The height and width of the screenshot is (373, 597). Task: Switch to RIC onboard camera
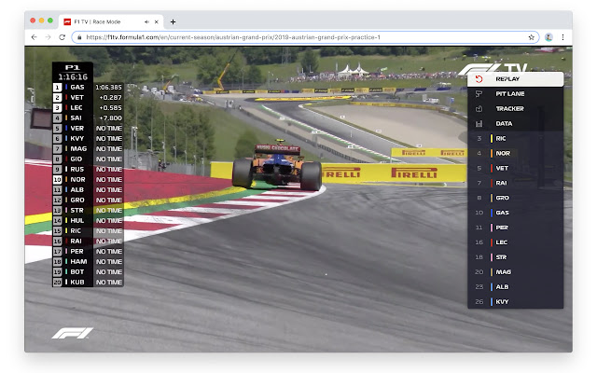point(516,139)
